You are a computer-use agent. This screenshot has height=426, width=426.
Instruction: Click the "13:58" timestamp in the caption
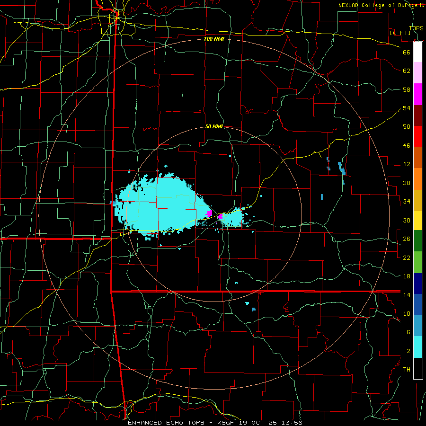click(x=293, y=423)
